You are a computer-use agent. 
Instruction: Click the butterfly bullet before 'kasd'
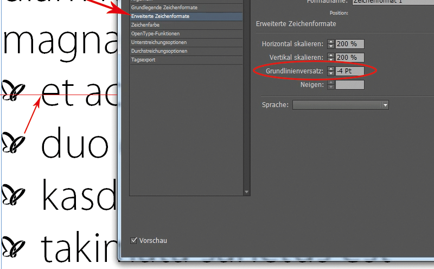[13, 195]
